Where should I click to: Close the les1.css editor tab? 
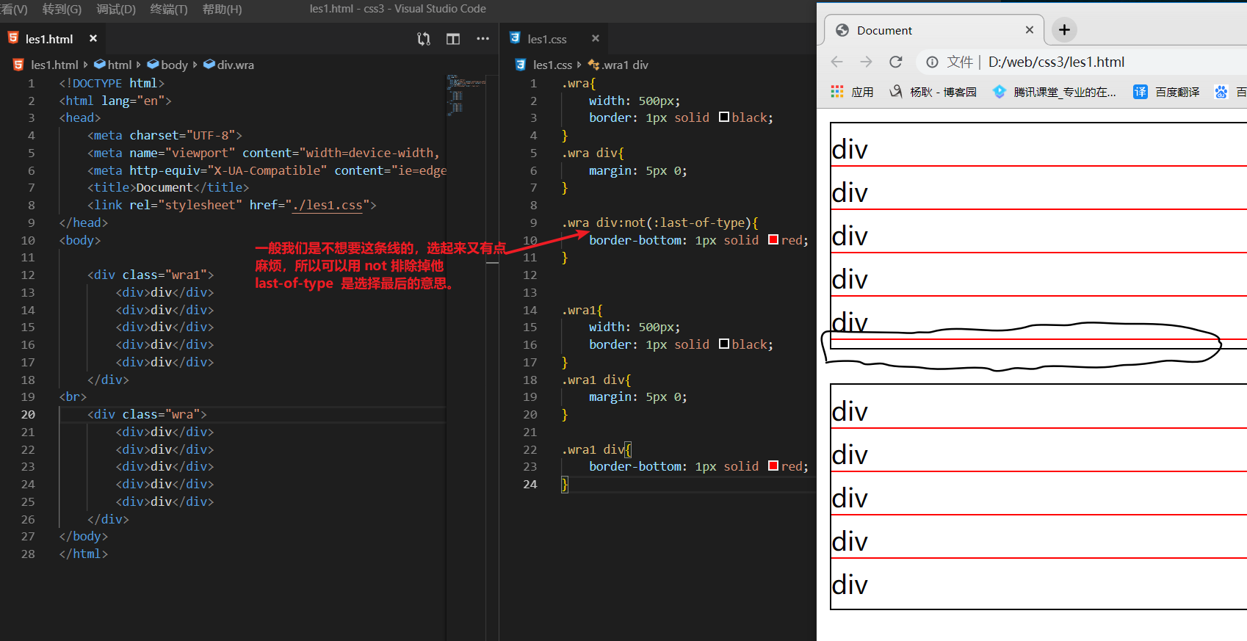tap(596, 39)
